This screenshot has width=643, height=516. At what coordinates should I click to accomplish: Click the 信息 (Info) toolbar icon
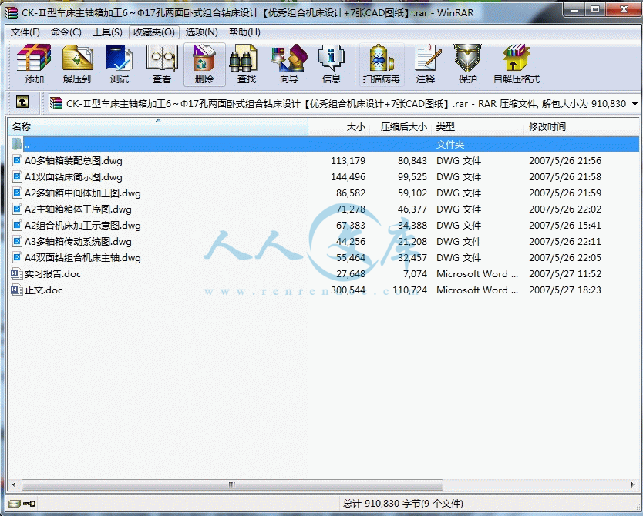click(x=332, y=64)
